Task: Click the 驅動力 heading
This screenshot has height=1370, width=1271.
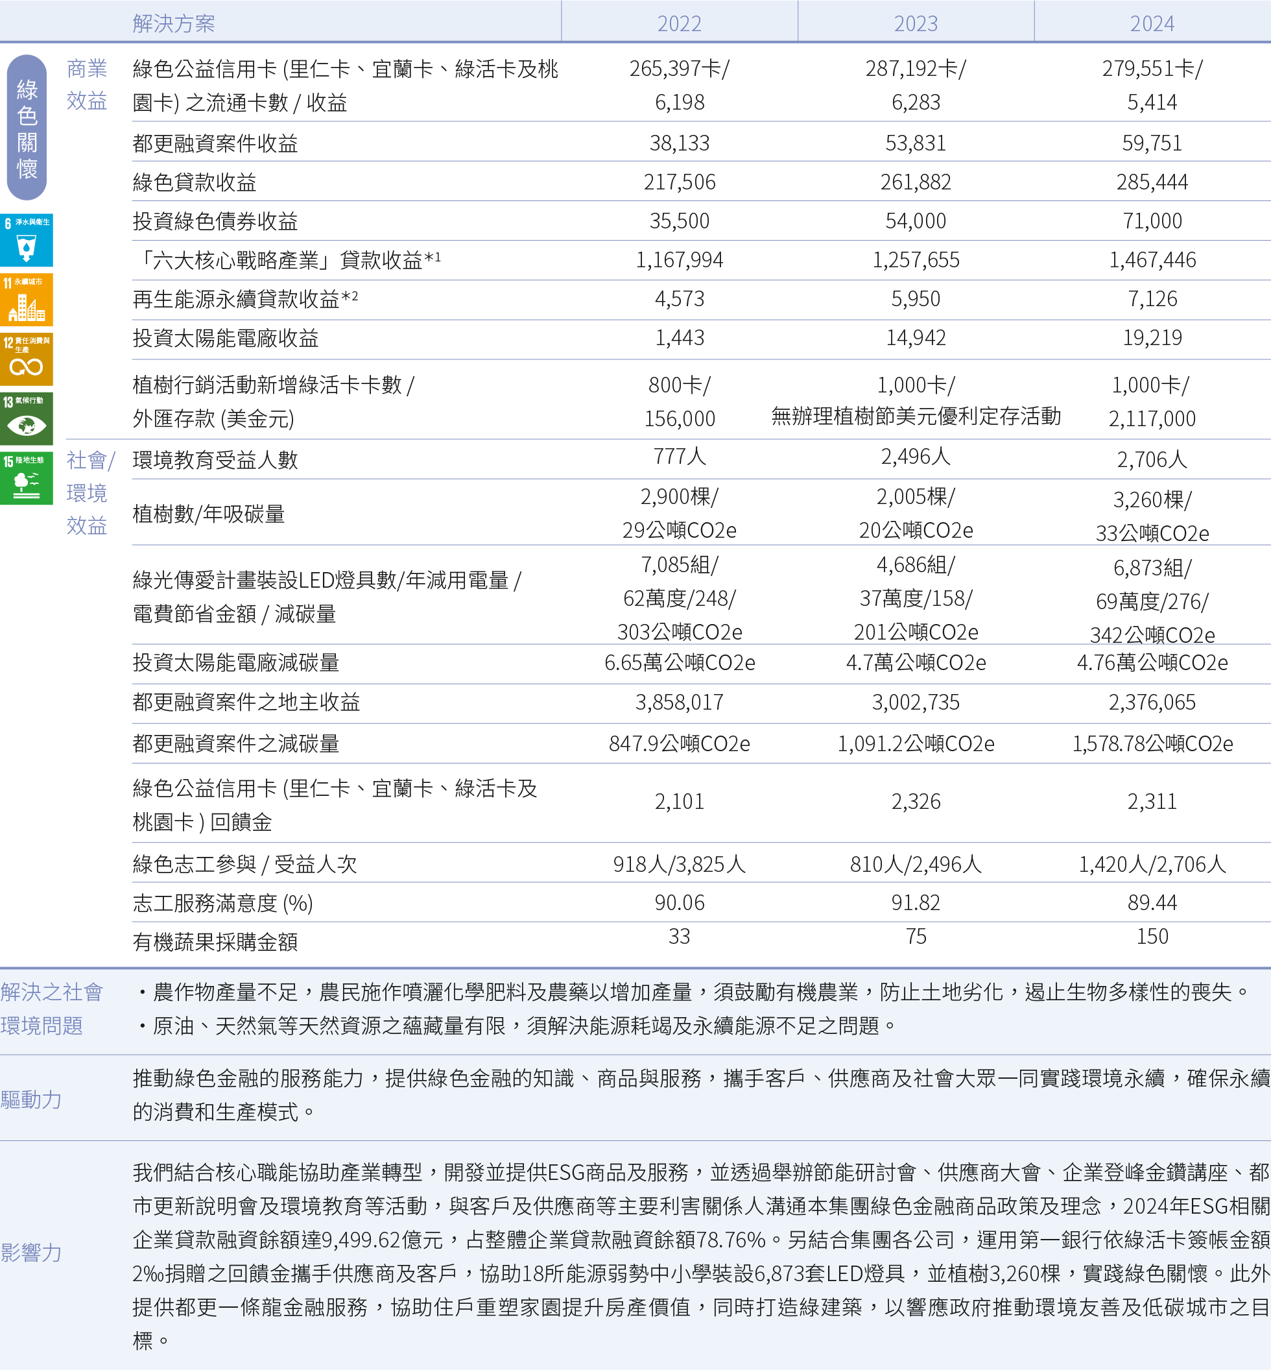Action: tap(32, 1099)
